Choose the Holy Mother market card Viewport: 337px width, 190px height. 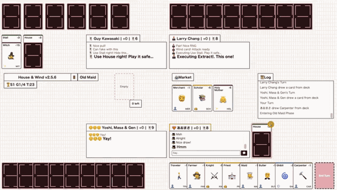(223, 98)
